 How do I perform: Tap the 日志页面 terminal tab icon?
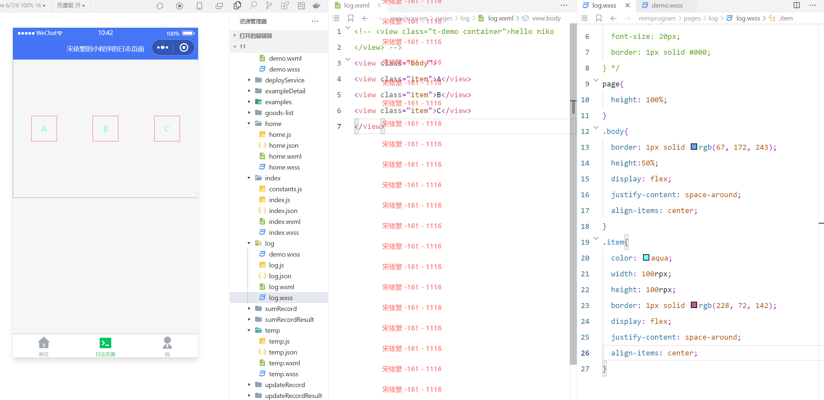[x=105, y=343]
